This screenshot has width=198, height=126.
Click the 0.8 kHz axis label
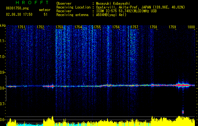click(x=3, y=88)
